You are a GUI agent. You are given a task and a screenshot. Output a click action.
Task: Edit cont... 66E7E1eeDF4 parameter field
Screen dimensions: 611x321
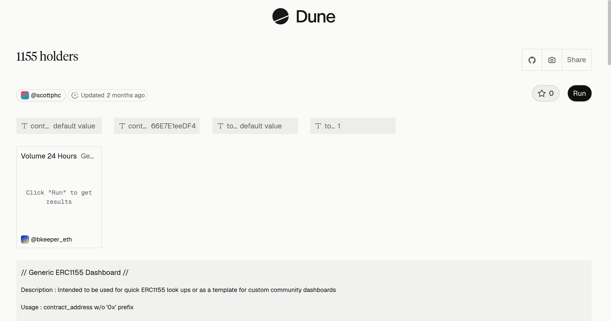point(157,126)
